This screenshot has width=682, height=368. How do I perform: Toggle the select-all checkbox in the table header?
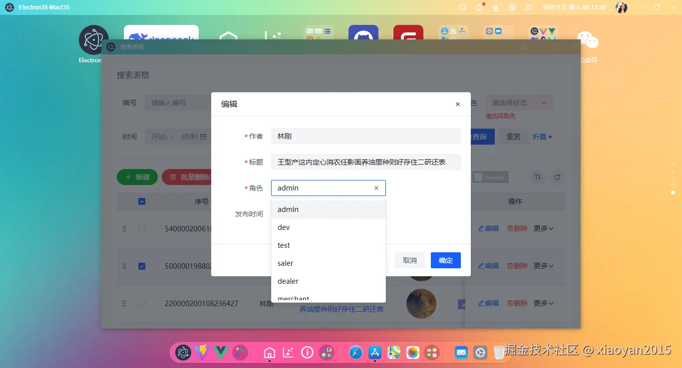(x=142, y=201)
